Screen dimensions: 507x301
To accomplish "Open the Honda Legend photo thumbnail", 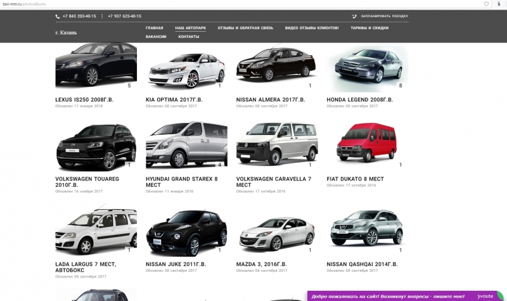I will click(368, 68).
